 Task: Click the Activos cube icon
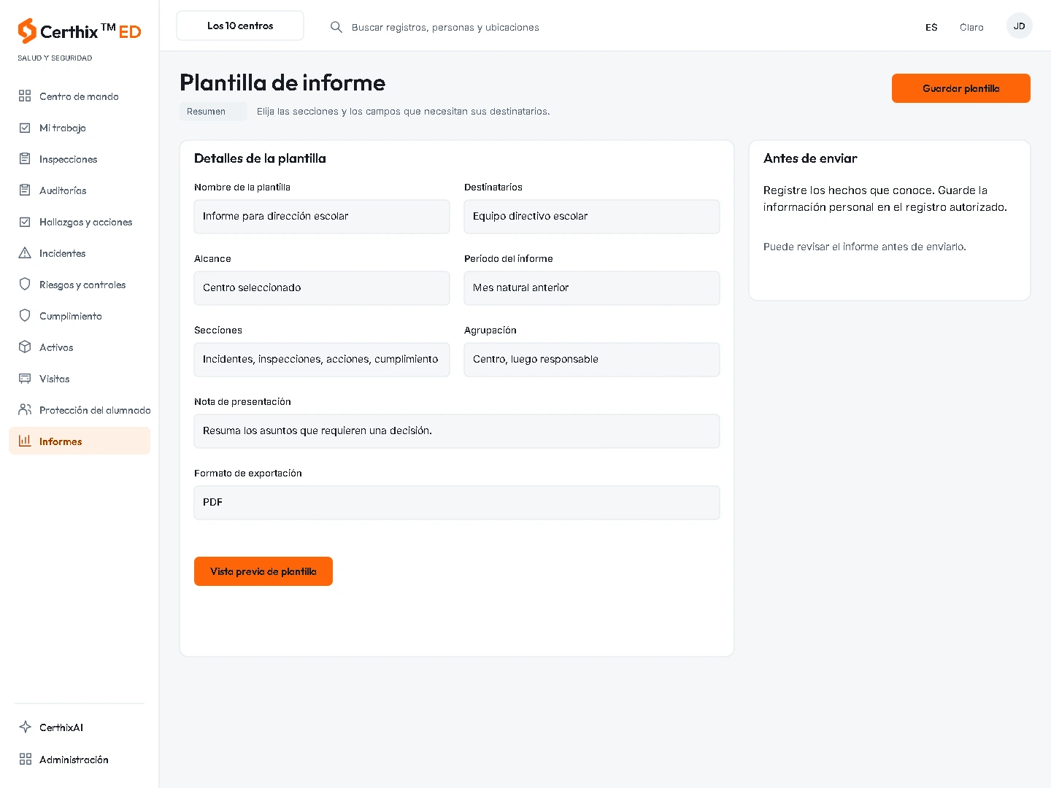click(25, 347)
